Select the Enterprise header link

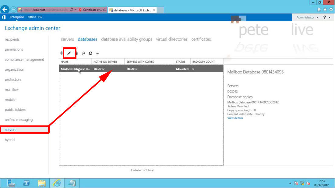(x=17, y=17)
